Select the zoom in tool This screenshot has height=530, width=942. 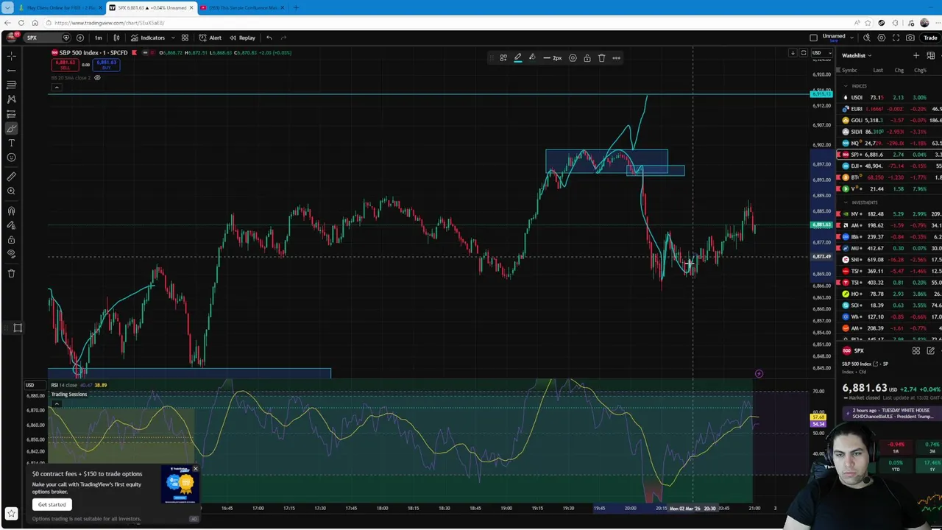click(x=11, y=191)
